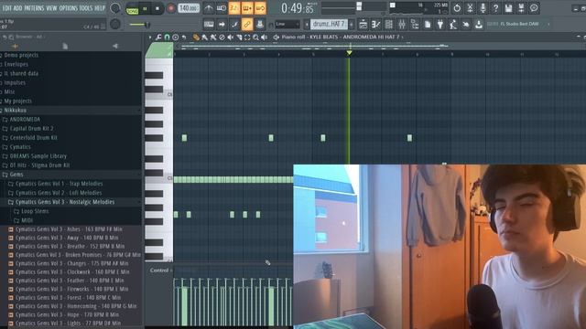Click the speech bubble project info icon
Screen dimensions: 586x329
point(534,8)
